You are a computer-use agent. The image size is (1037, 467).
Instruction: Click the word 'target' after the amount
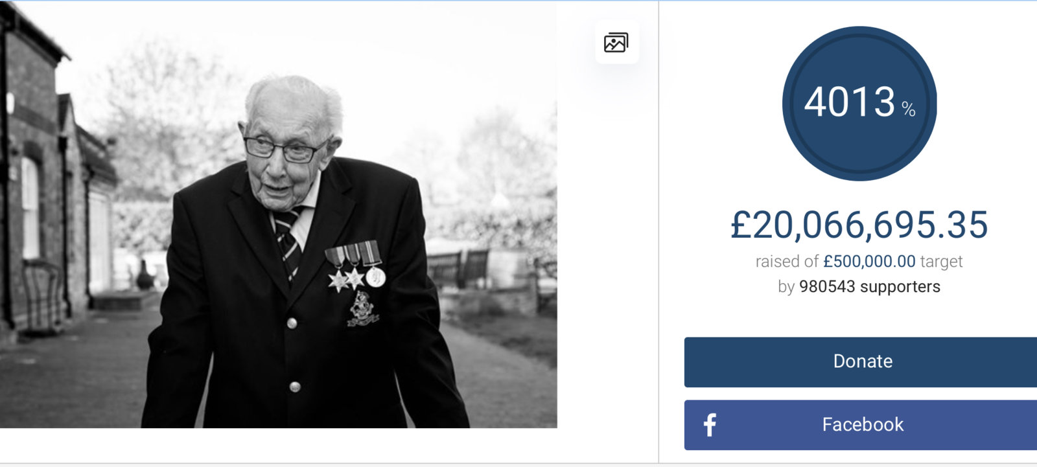click(x=942, y=262)
